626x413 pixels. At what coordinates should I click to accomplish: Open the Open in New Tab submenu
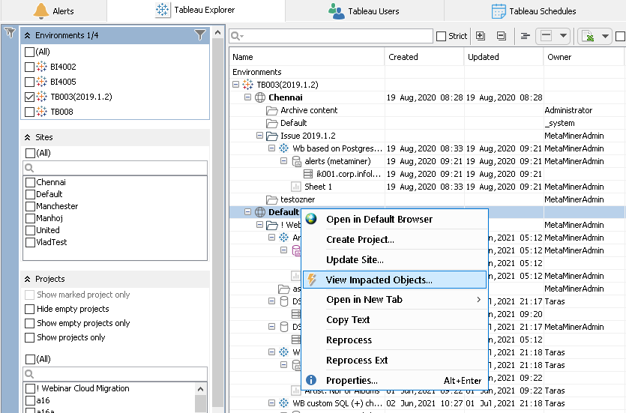[x=395, y=300]
